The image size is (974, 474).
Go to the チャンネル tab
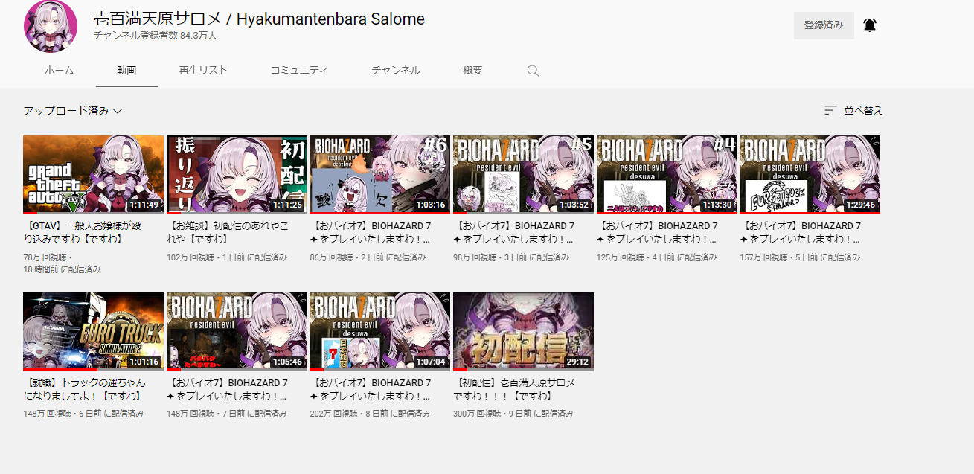396,71
